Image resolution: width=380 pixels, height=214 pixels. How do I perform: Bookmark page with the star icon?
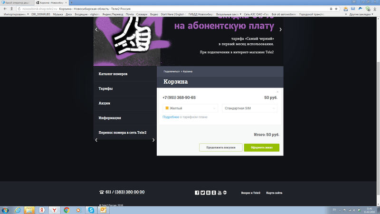tap(336, 9)
